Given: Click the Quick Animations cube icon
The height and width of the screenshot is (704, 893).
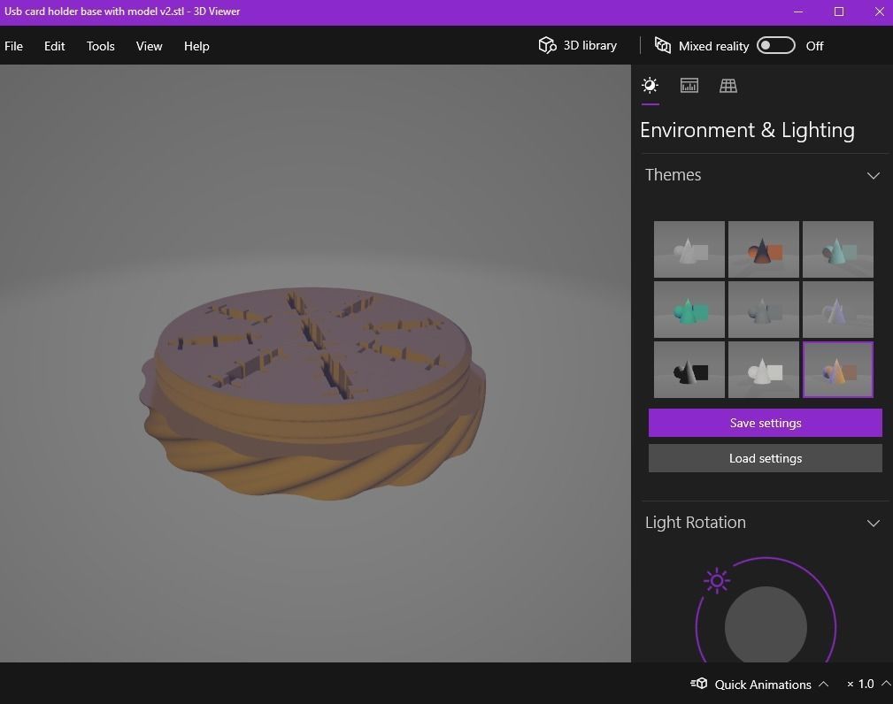Looking at the screenshot, I should 699,684.
